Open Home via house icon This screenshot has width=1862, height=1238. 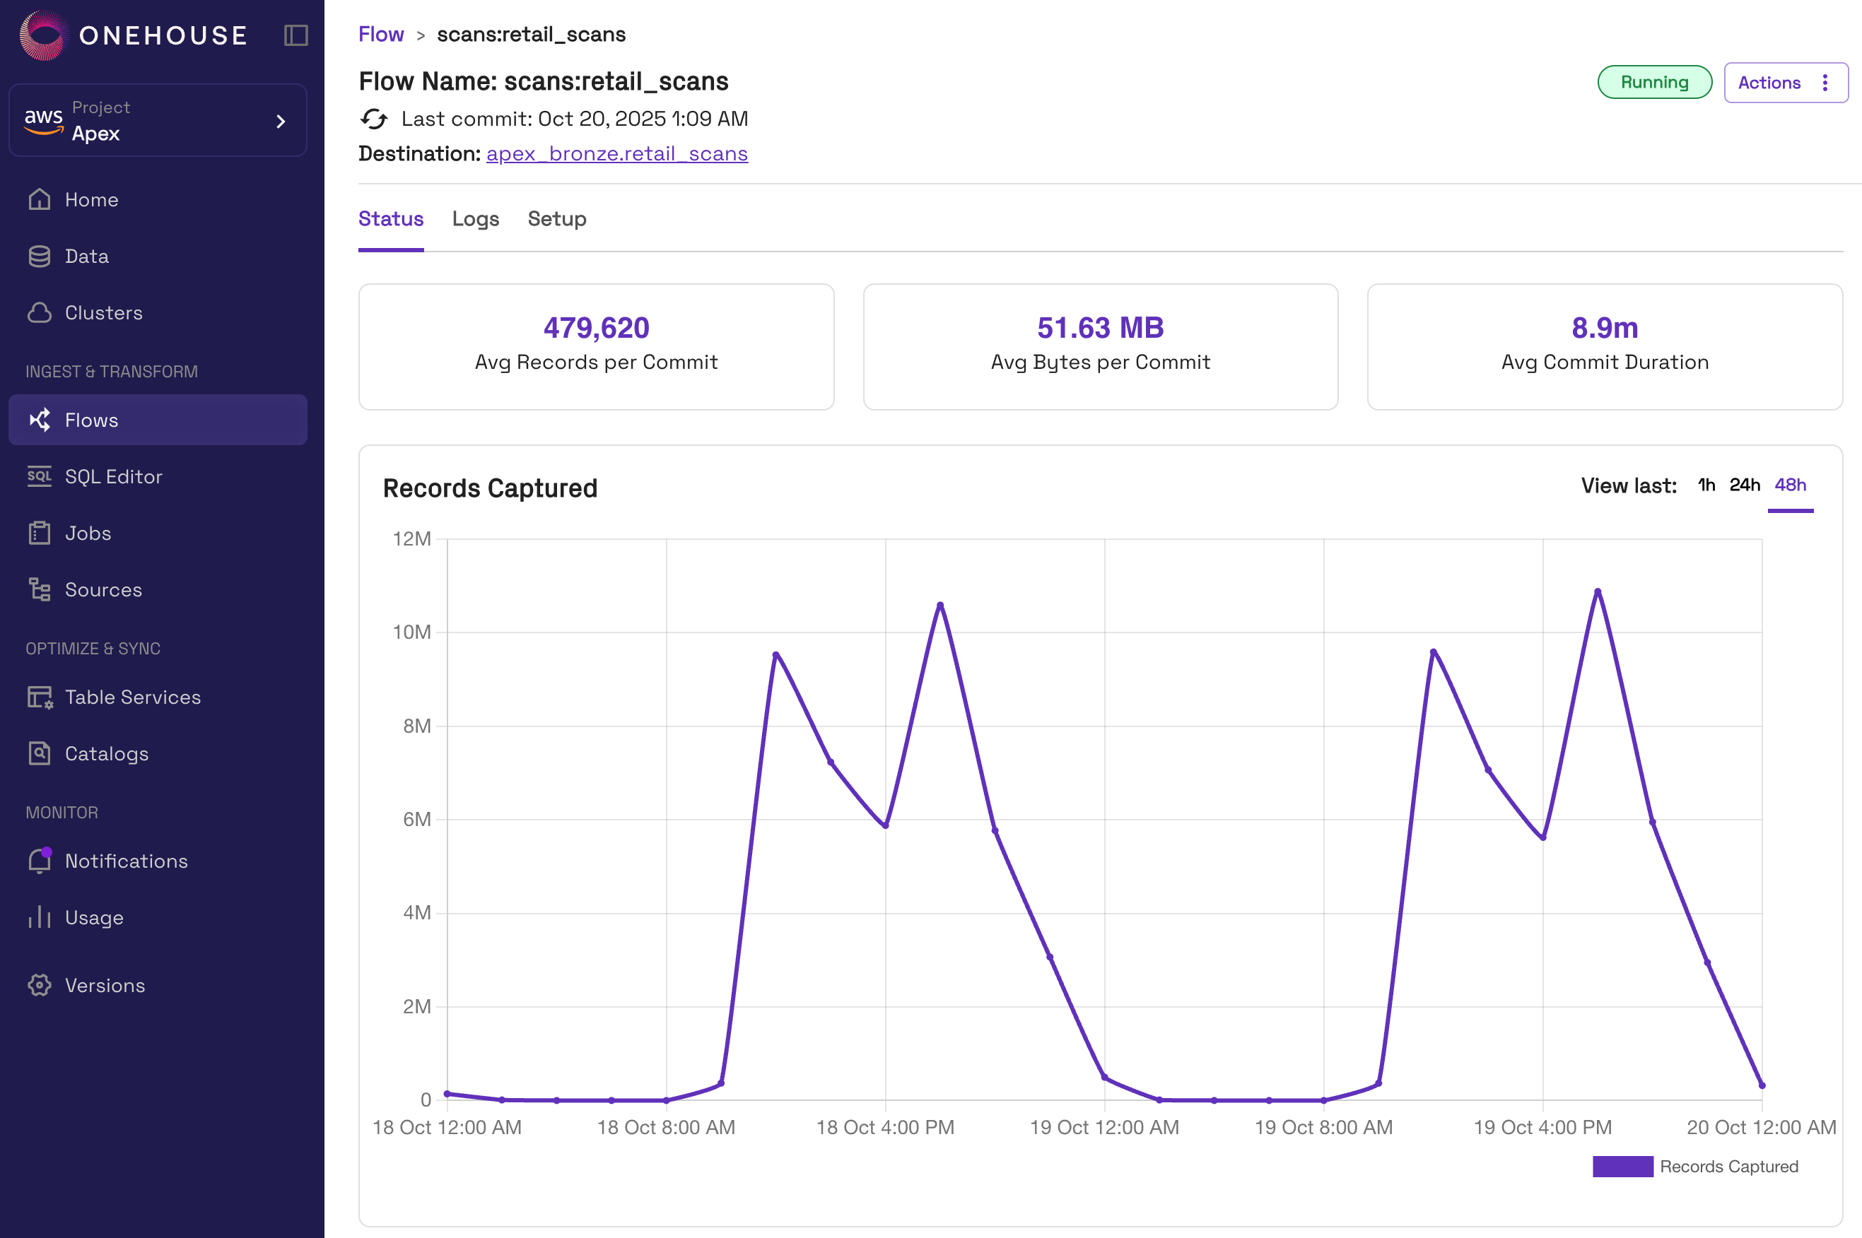pyautogui.click(x=40, y=200)
